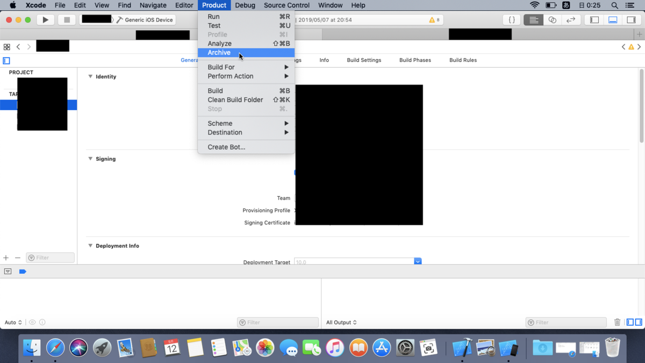Add a new editor tab with the plus button
645x363 pixels.
[x=640, y=34]
